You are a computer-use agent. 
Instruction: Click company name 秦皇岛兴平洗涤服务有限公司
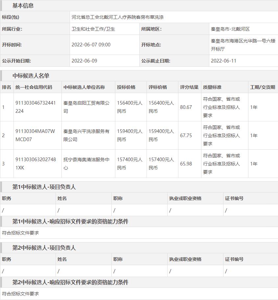pos(86,135)
